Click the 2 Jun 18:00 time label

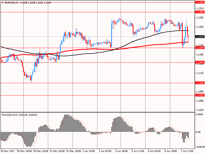tap(121, 151)
